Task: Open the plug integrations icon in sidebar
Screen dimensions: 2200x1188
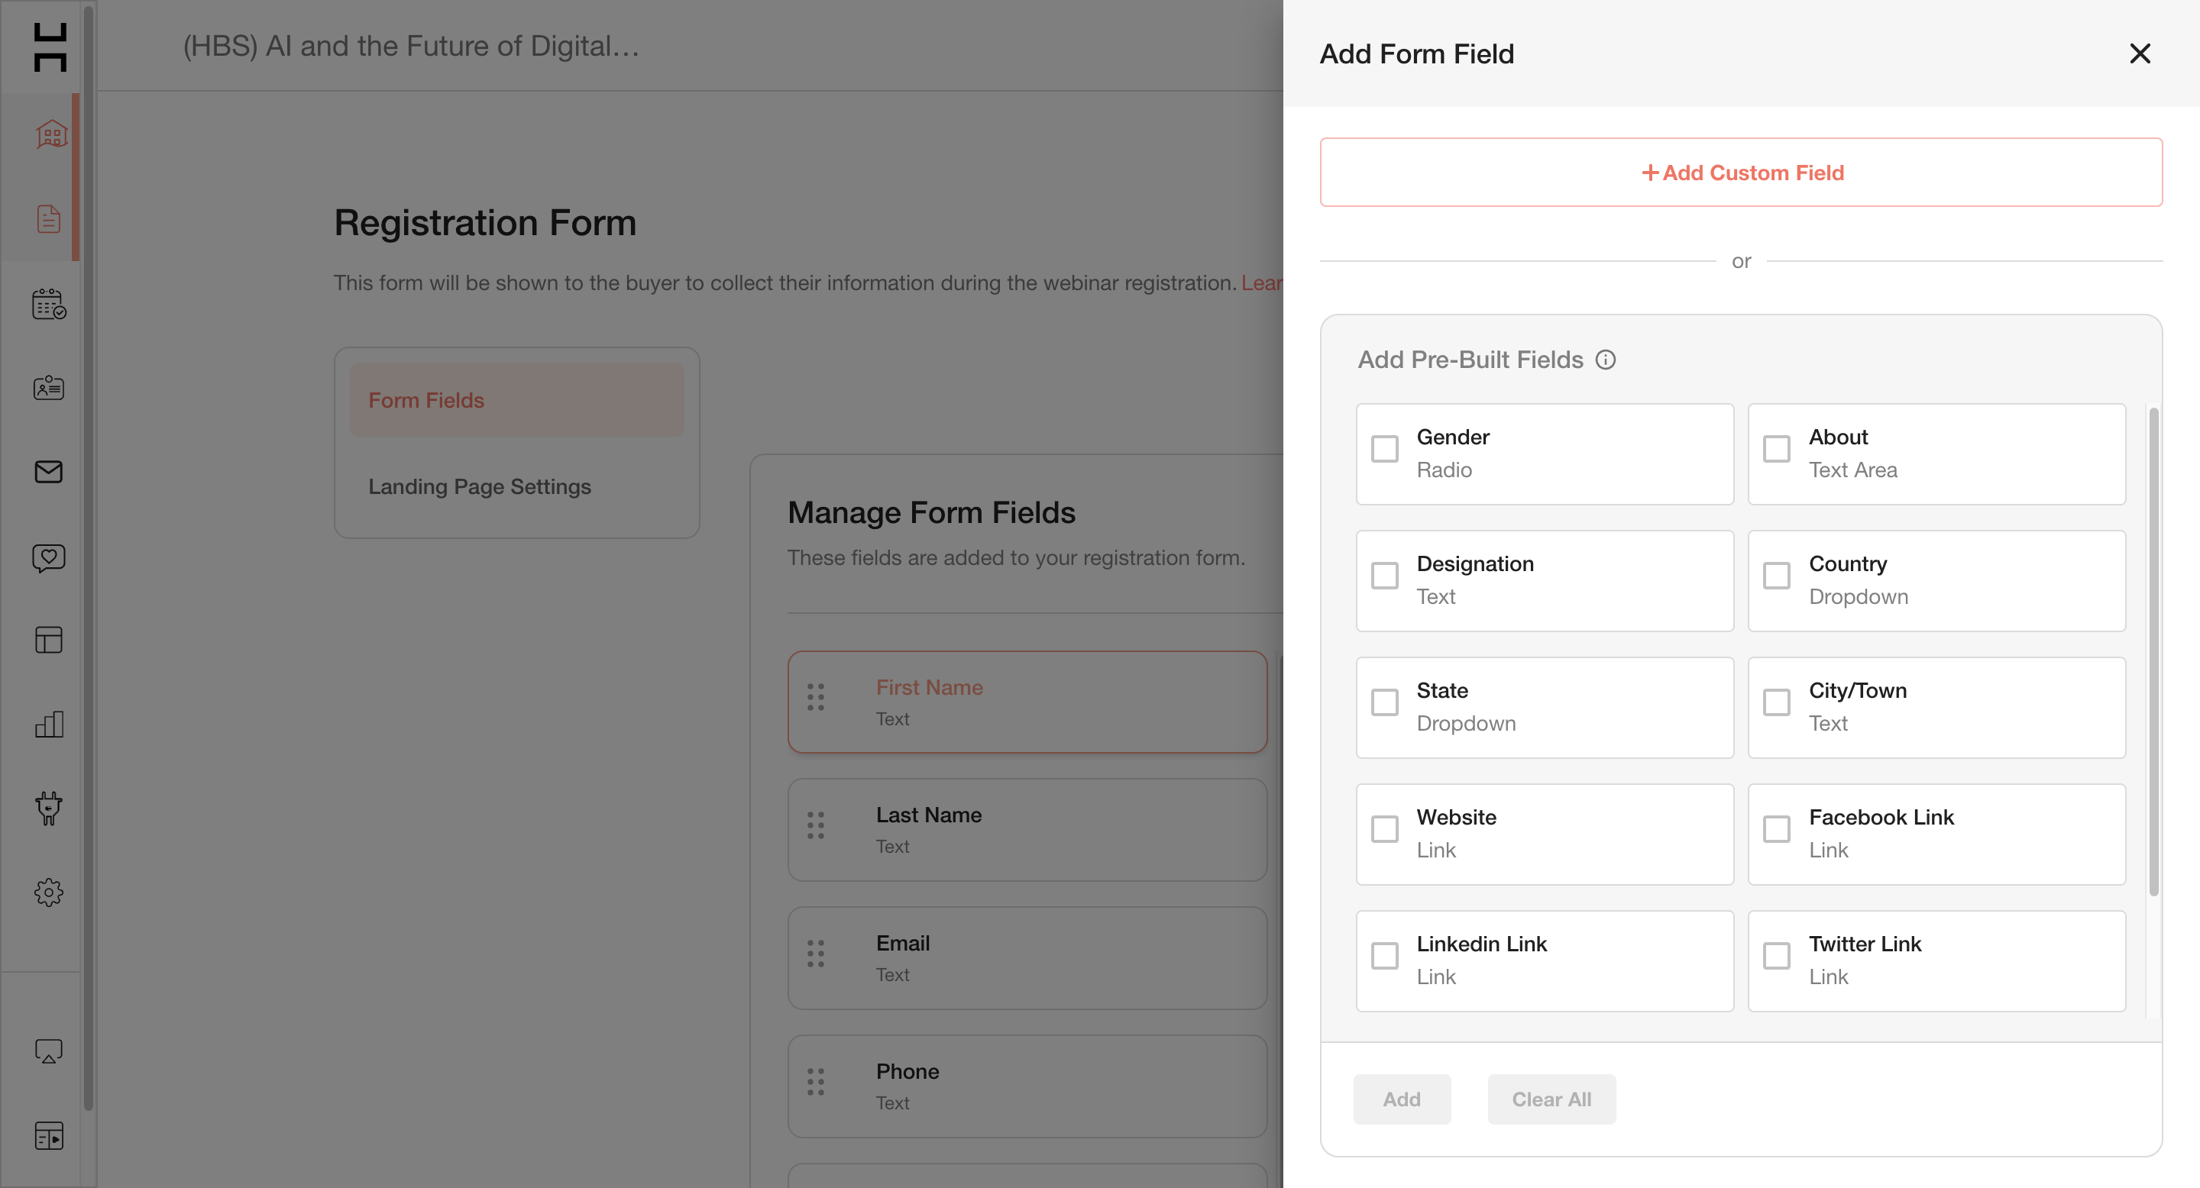Action: (49, 807)
